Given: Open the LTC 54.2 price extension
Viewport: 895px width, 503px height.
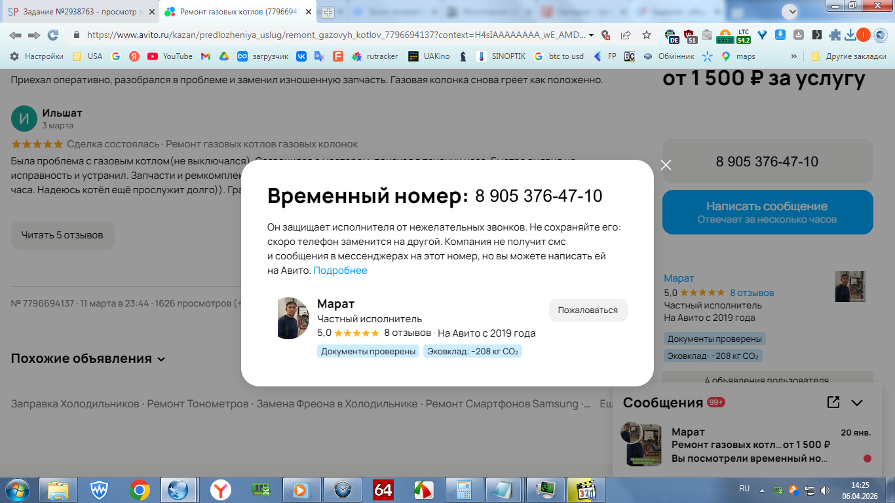Looking at the screenshot, I should tap(743, 35).
